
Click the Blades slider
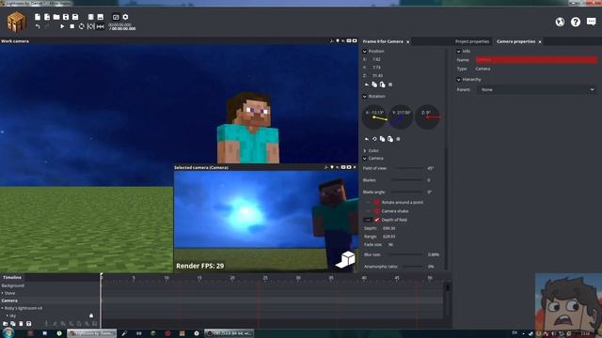[x=408, y=180]
